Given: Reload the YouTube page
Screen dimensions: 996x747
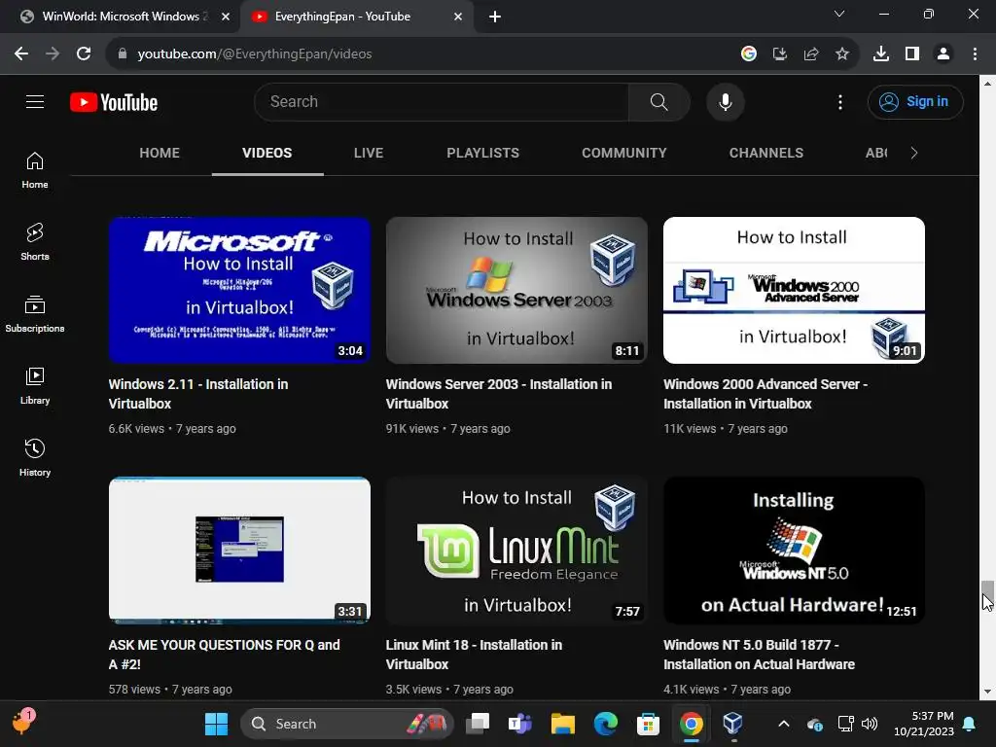Looking at the screenshot, I should click(84, 54).
